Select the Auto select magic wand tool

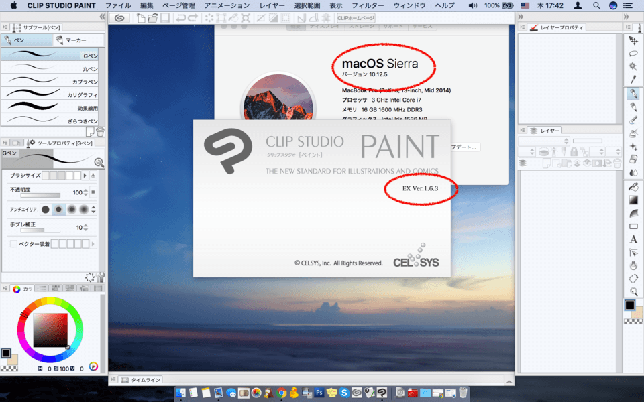633,66
